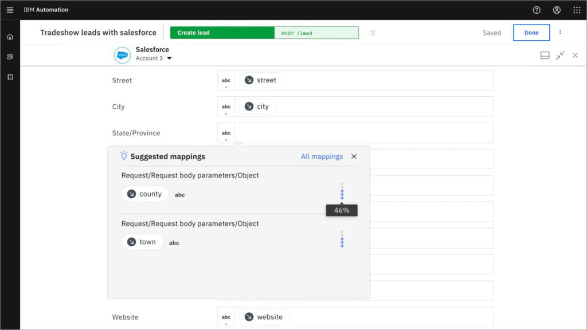This screenshot has width=587, height=330.
Task: Close the Salesforce node panel
Action: pos(575,56)
